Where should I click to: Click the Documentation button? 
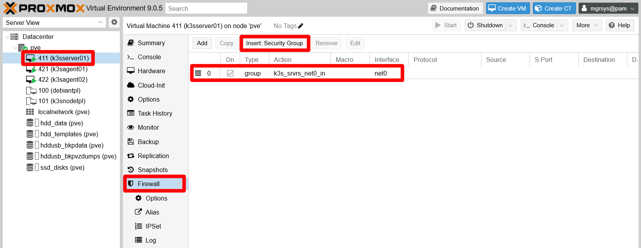point(455,8)
